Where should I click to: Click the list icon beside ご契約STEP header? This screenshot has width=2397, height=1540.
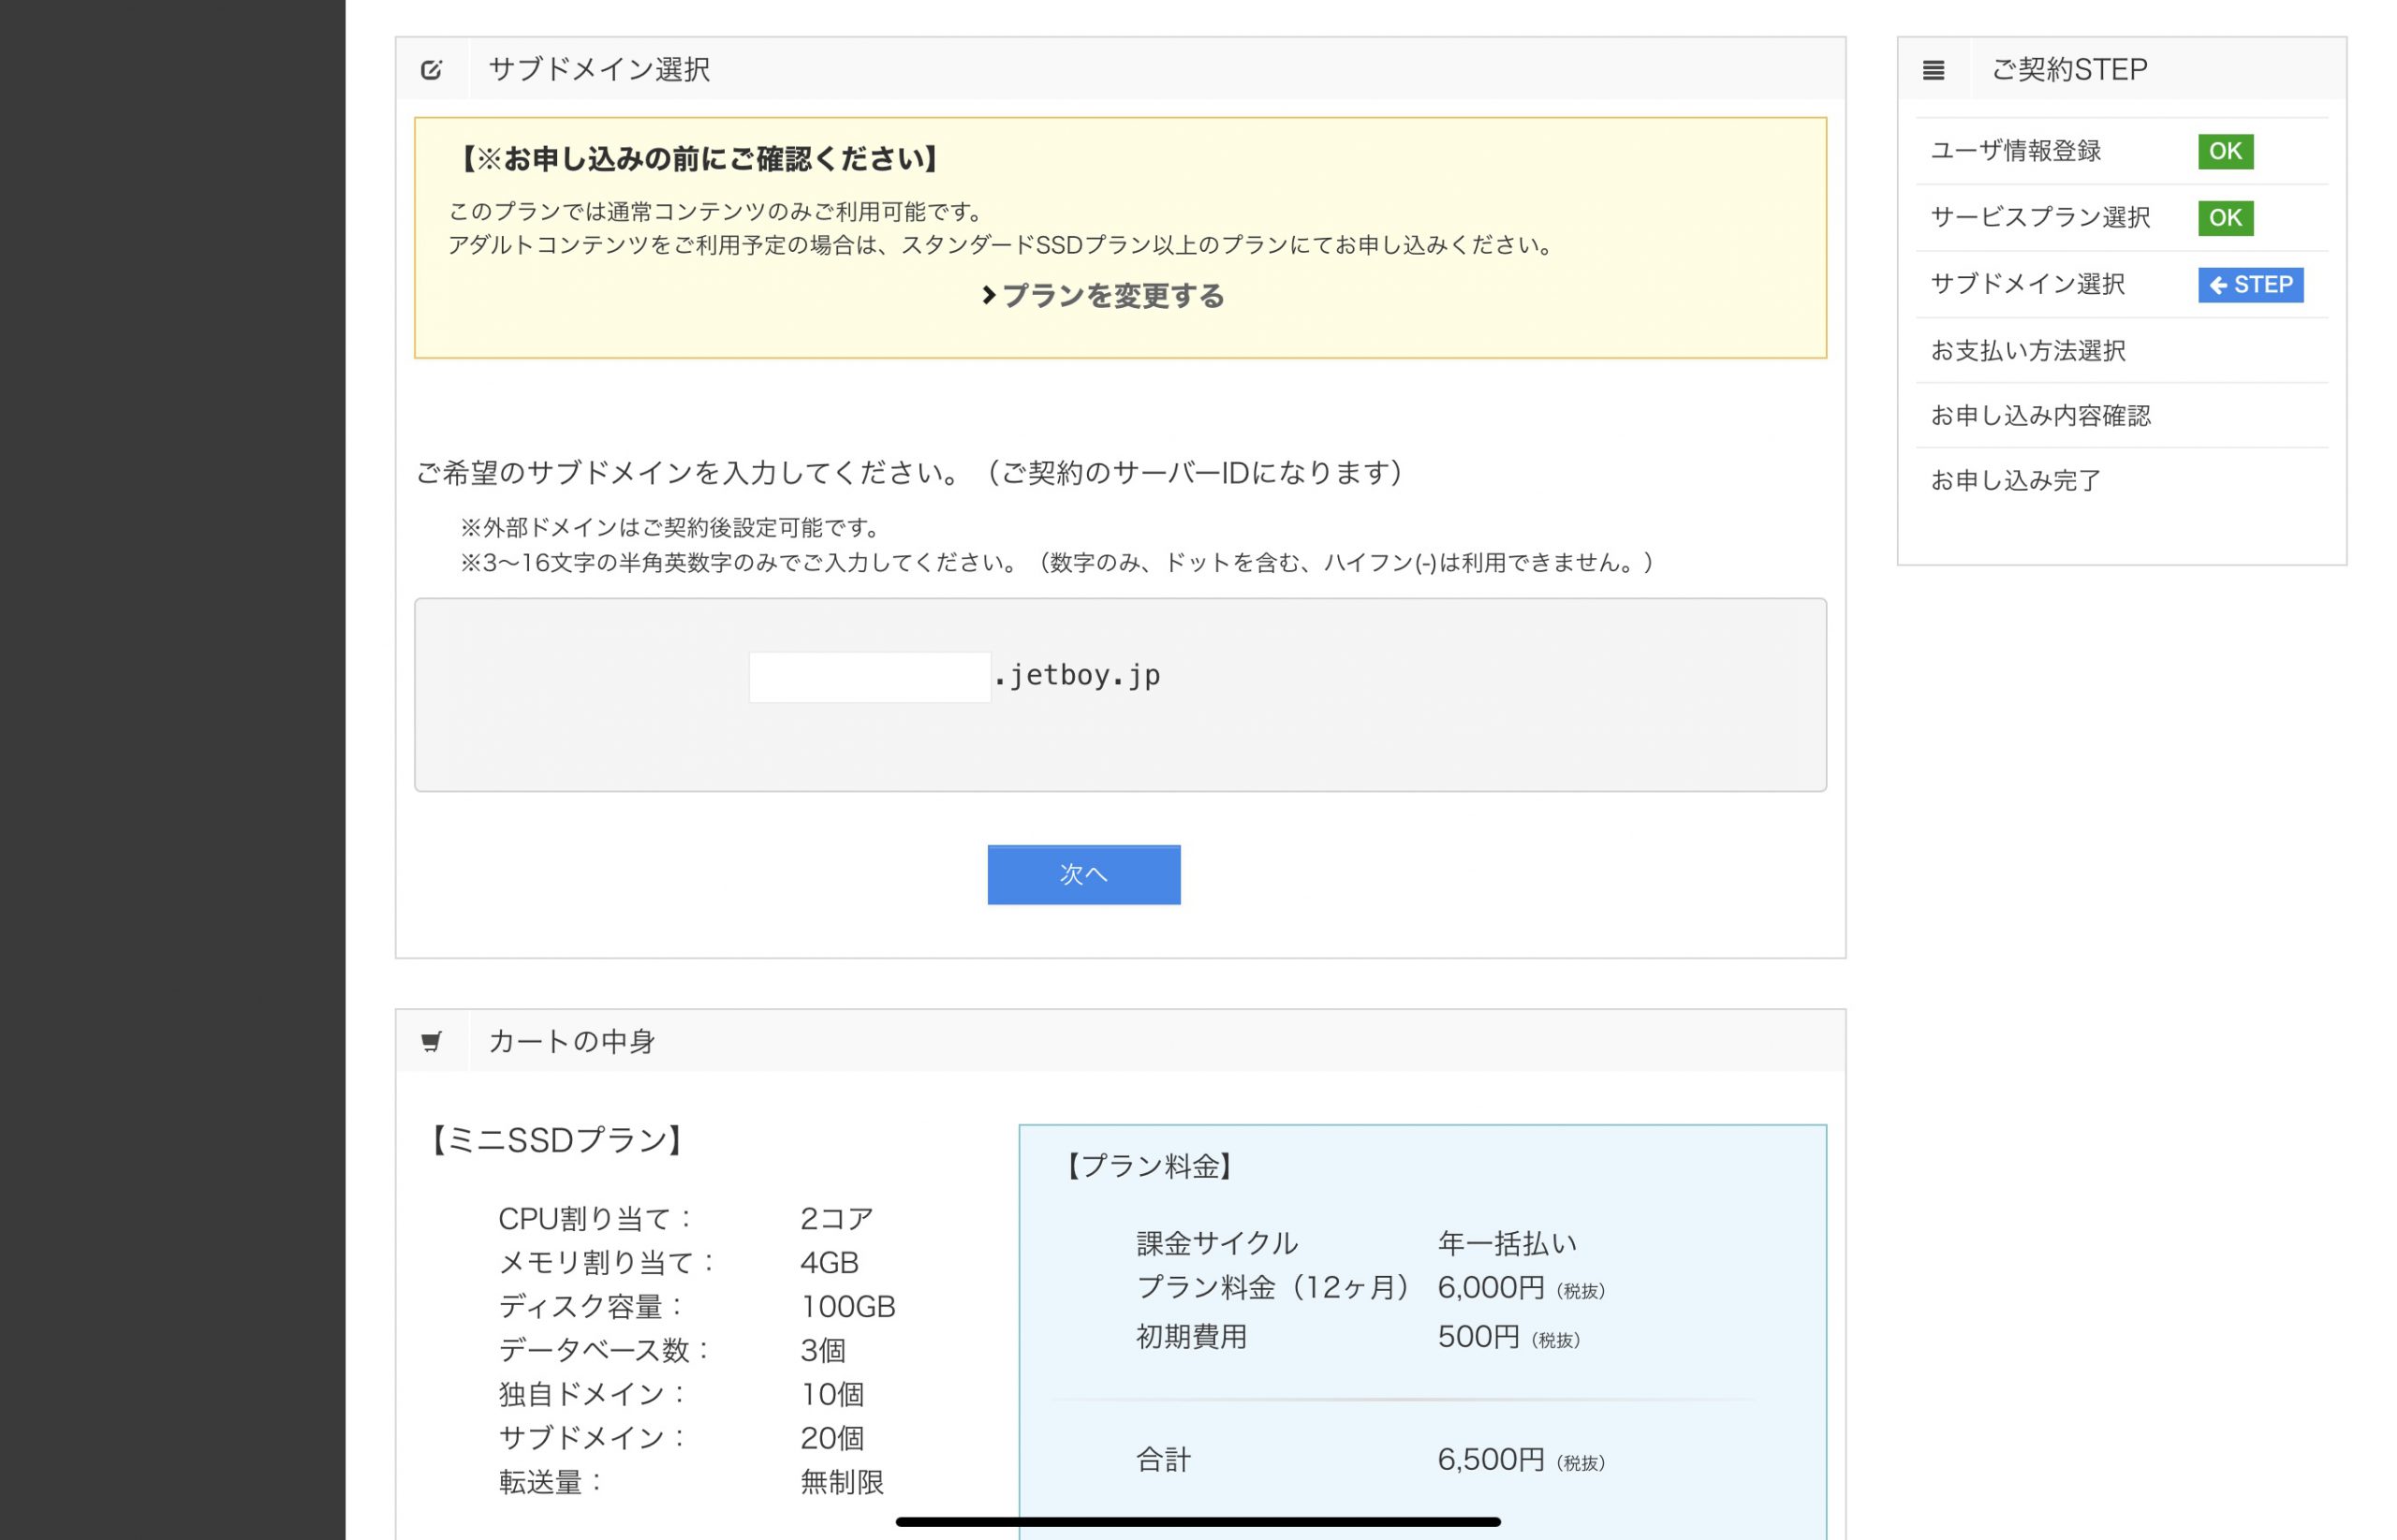(1933, 70)
